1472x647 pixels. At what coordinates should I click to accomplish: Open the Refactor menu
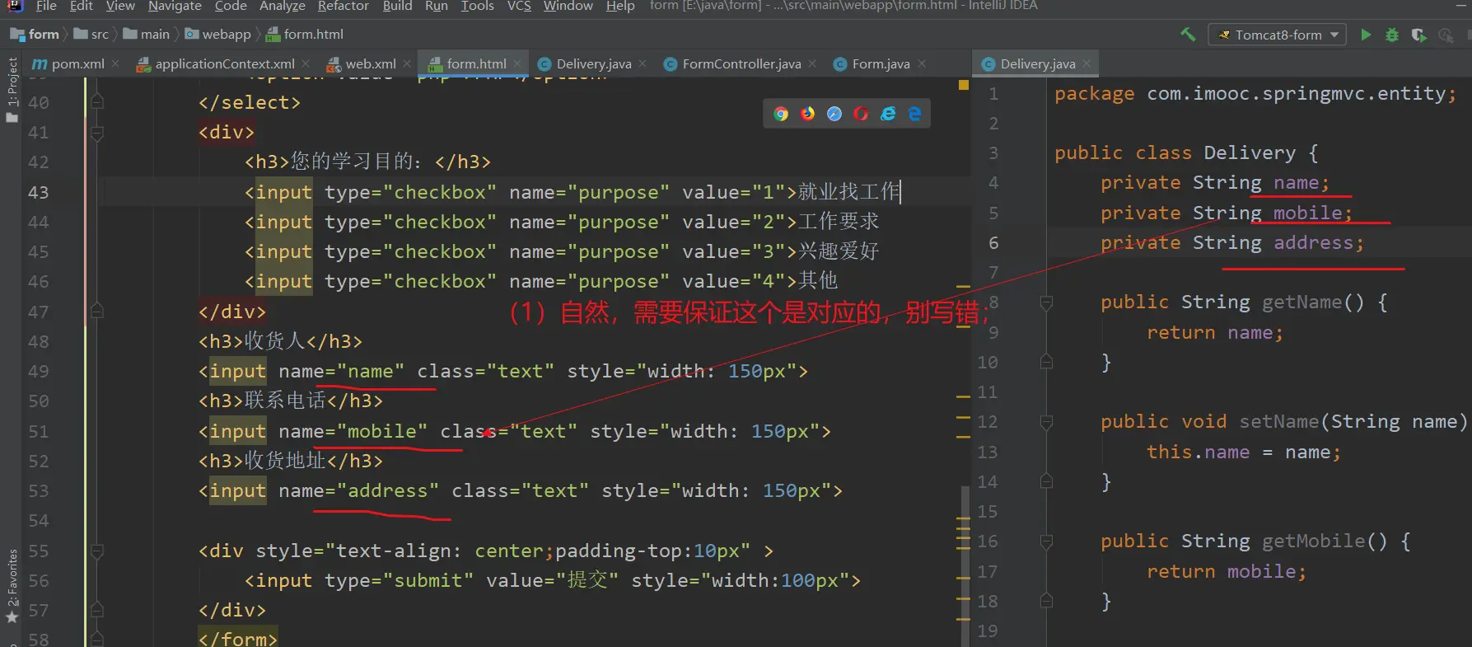(x=343, y=6)
